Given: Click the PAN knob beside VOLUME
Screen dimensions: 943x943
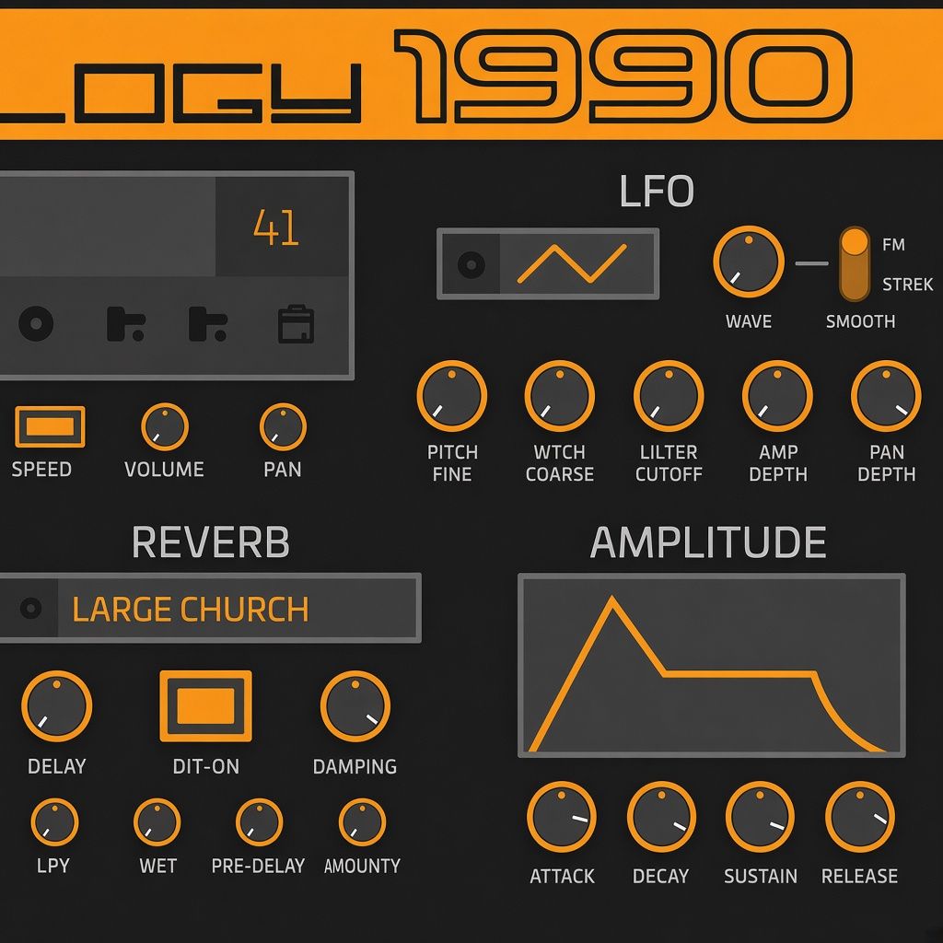Looking at the screenshot, I should point(283,426).
